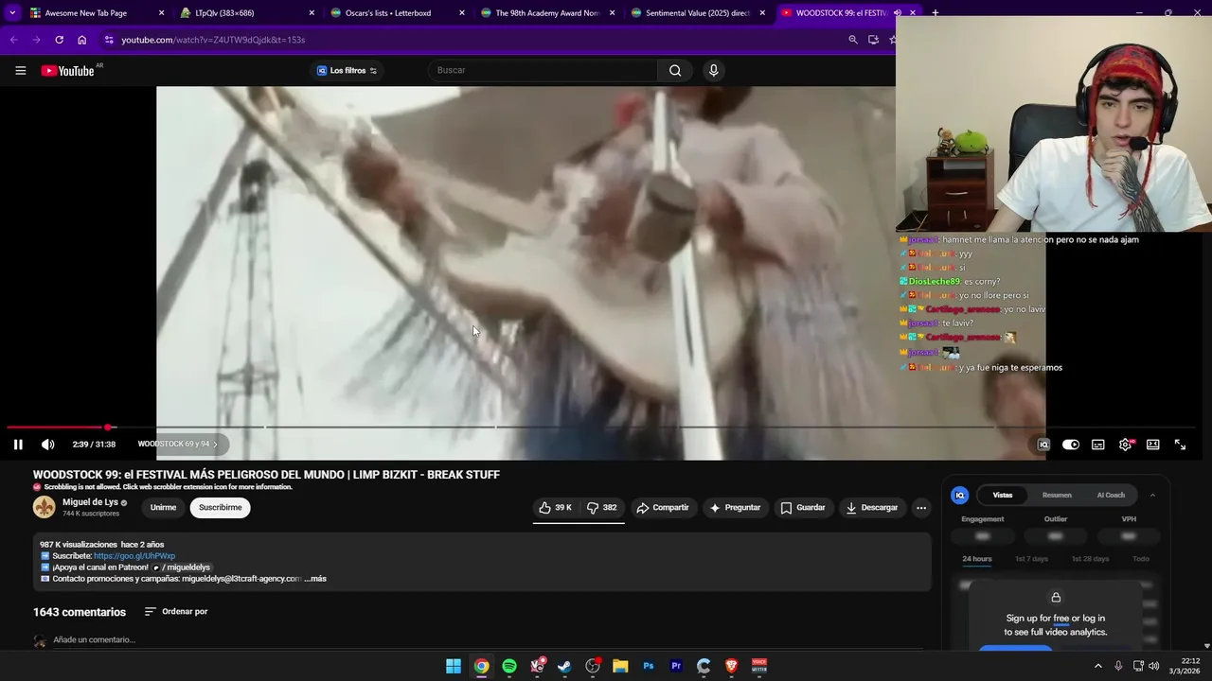Switch to The 98th Academy Award tab

547,13
